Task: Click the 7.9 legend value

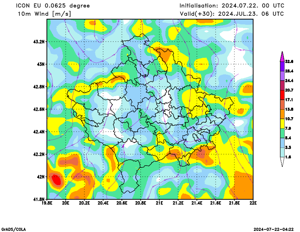Action: click(x=288, y=128)
